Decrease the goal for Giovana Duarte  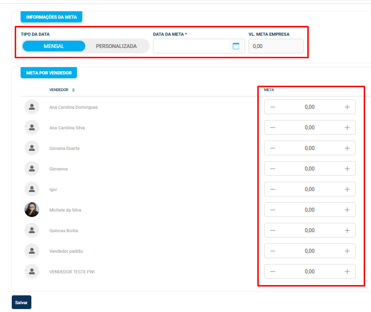(x=272, y=148)
